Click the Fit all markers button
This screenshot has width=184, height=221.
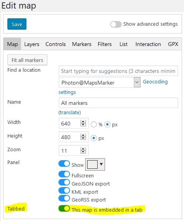click(x=28, y=60)
